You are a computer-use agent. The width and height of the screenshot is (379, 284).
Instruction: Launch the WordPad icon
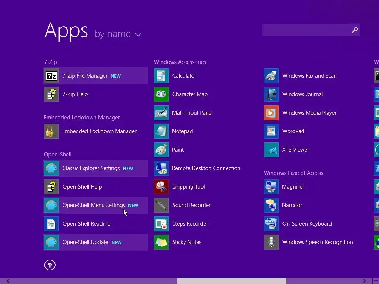pyautogui.click(x=271, y=131)
